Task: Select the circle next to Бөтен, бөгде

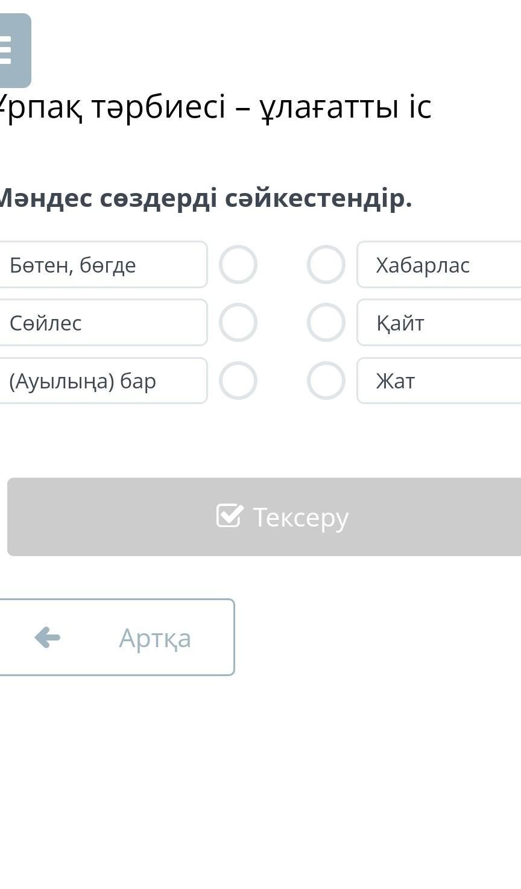Action: coord(238,265)
